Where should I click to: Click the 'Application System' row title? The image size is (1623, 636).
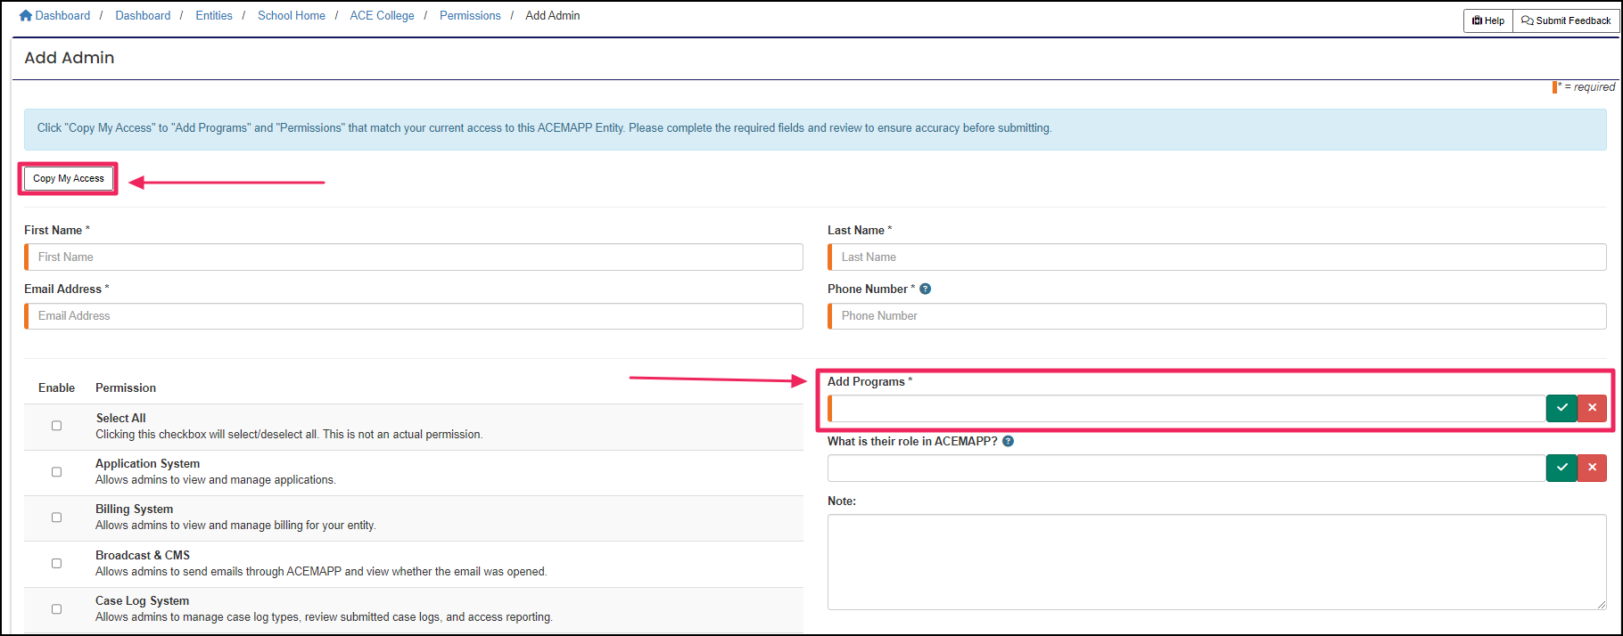click(x=148, y=463)
